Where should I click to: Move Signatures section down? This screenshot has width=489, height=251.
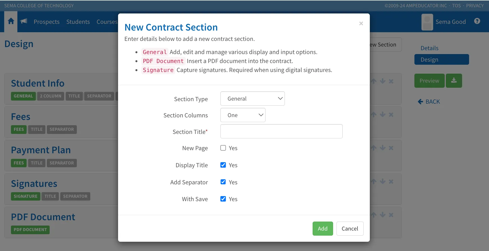383,182
